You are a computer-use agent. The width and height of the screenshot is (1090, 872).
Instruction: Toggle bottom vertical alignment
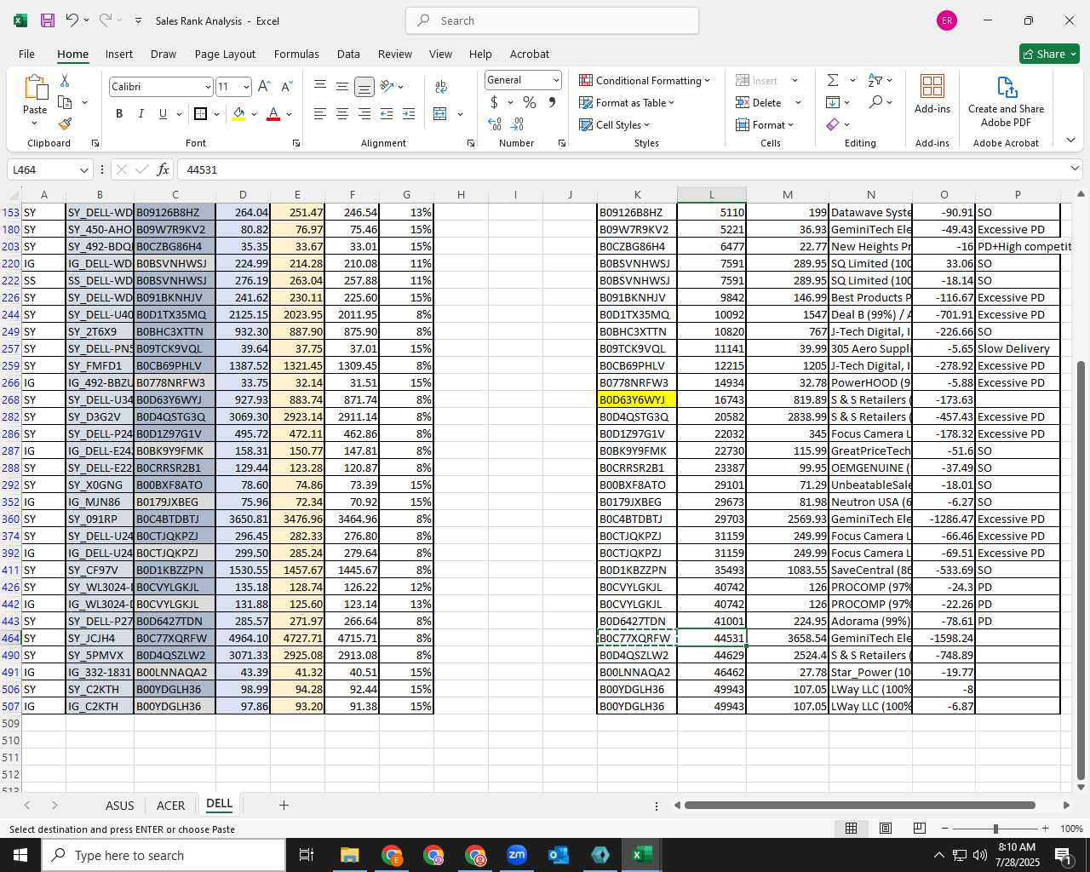pyautogui.click(x=364, y=87)
